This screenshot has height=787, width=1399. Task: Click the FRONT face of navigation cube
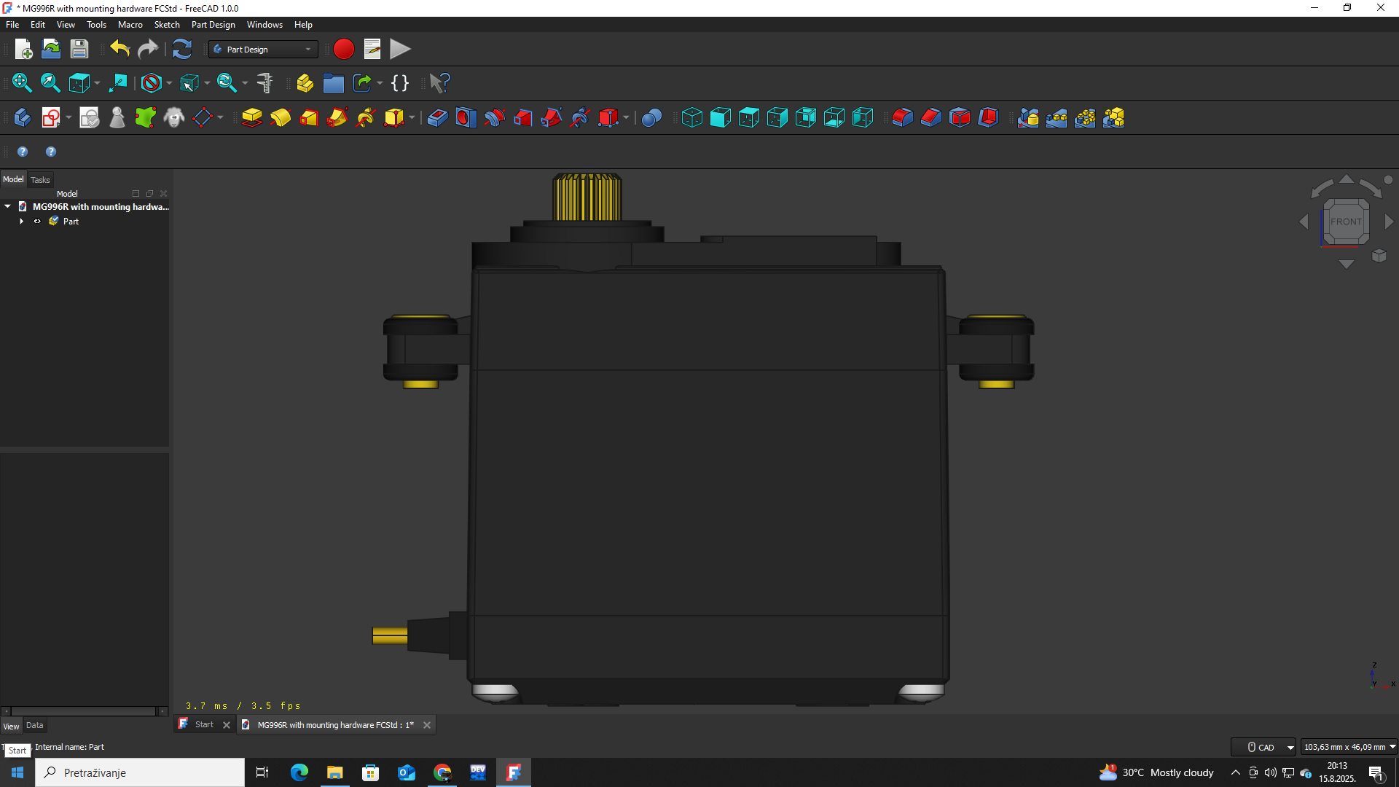tap(1345, 222)
